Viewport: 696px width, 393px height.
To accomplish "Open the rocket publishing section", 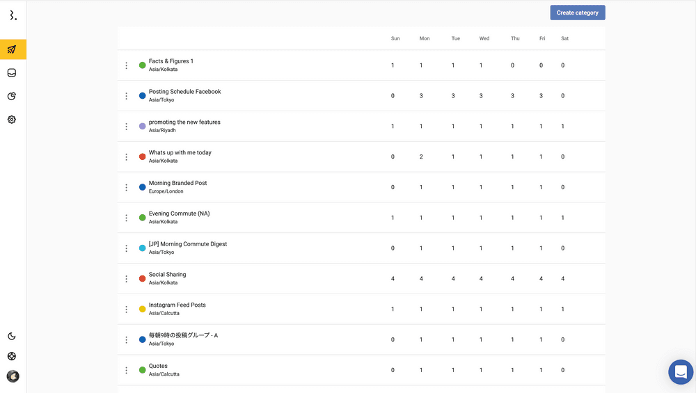I will tap(13, 49).
